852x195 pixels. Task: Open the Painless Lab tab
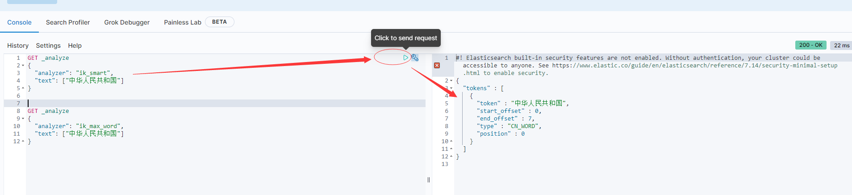(x=183, y=22)
